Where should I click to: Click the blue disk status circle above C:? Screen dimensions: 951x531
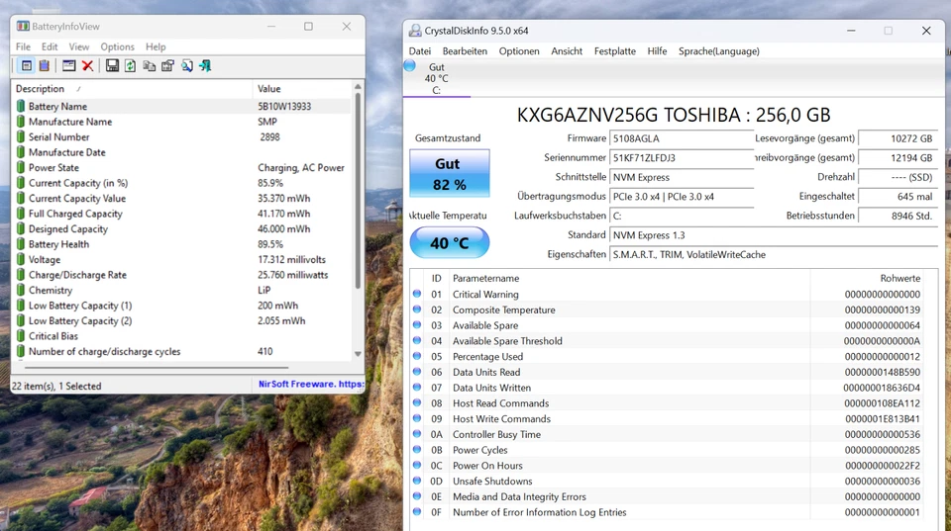(x=410, y=65)
